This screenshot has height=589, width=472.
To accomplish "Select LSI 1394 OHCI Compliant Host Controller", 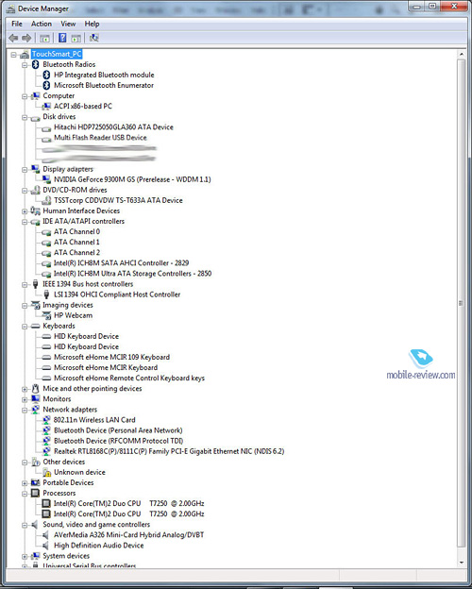I will [x=117, y=294].
